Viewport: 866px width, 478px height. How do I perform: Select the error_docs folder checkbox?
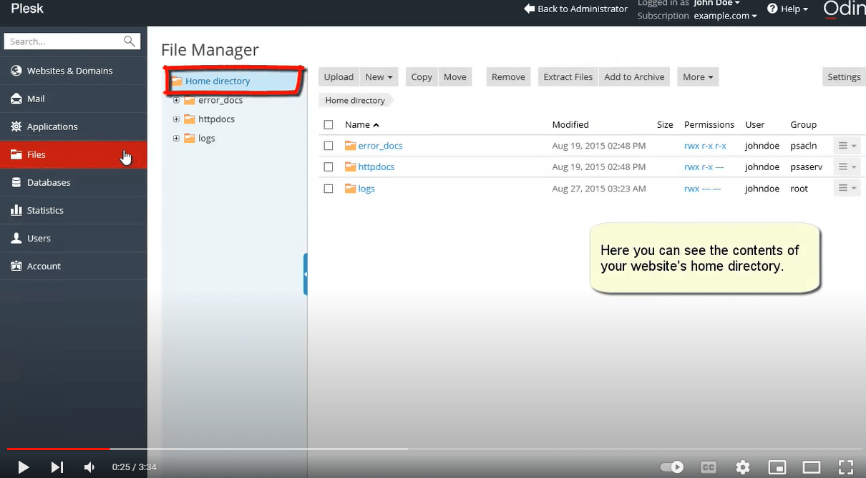click(329, 145)
